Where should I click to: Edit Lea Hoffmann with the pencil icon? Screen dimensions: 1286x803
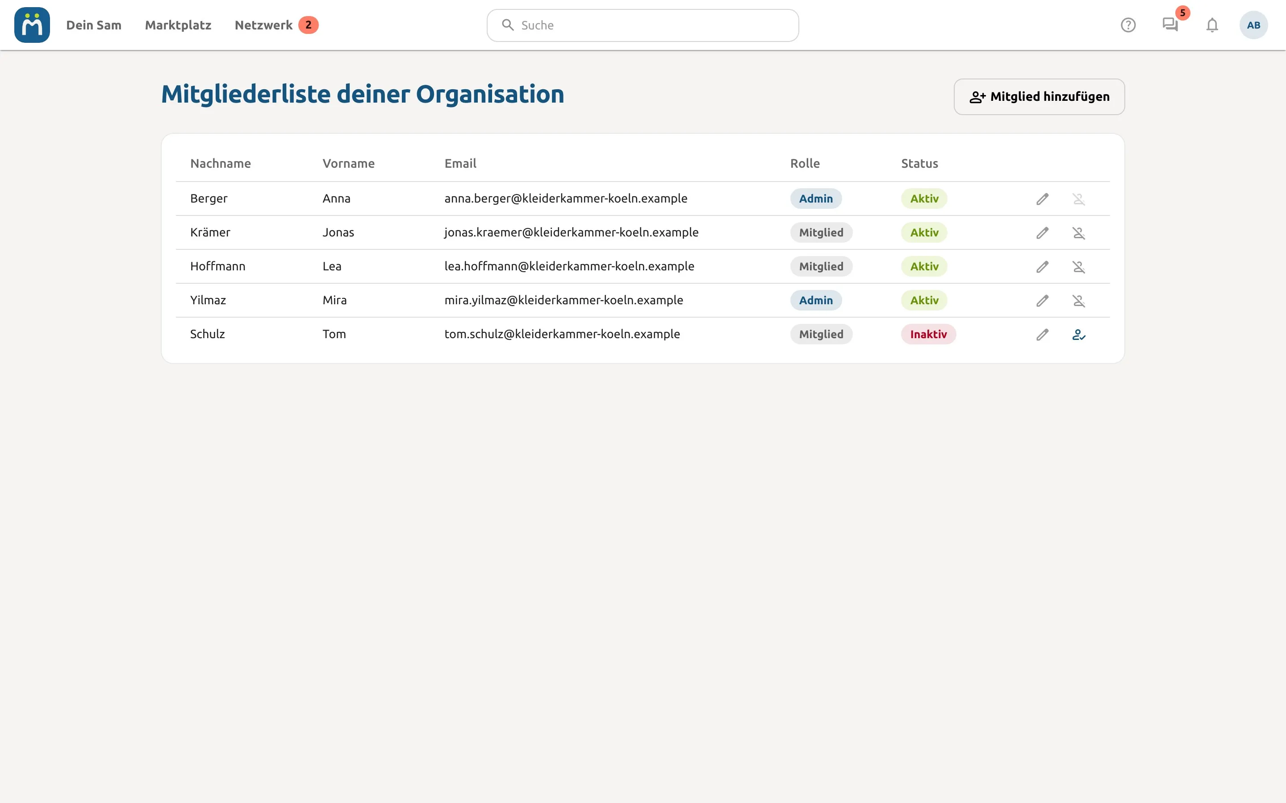coord(1042,267)
